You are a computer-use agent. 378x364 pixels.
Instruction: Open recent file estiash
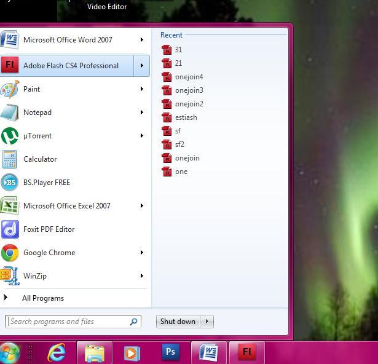click(179, 117)
